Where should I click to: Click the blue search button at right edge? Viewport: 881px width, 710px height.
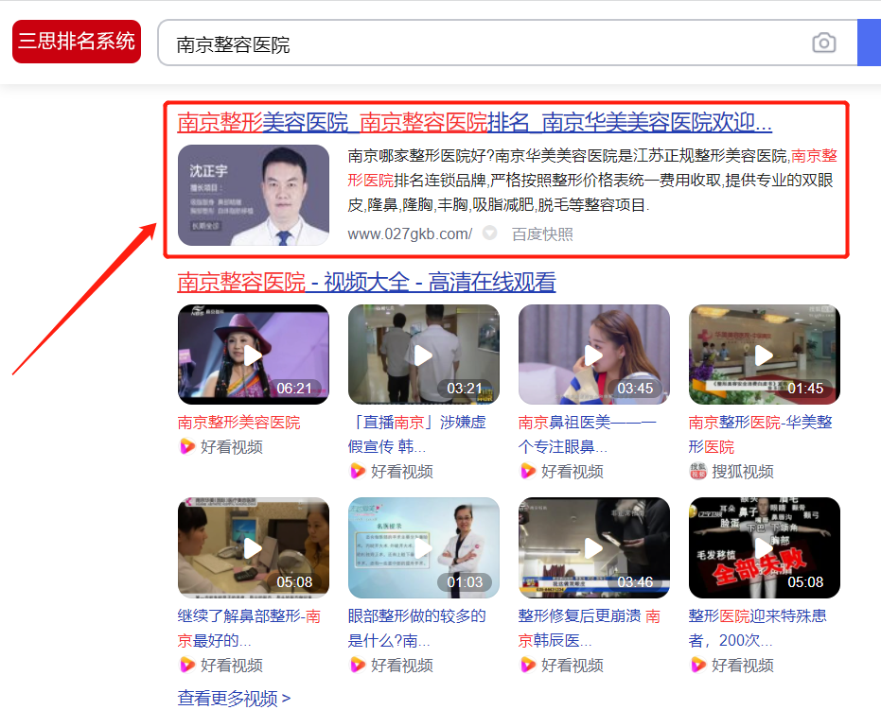coord(870,43)
